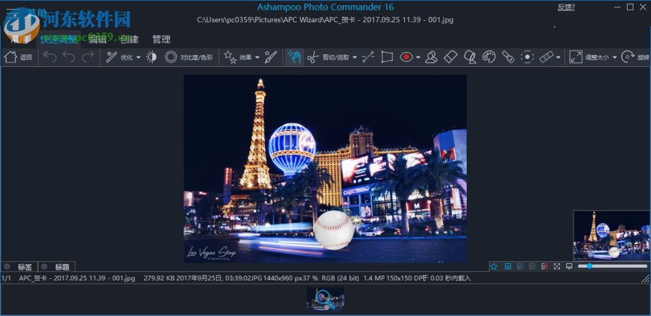The width and height of the screenshot is (651, 316).
Task: Click the '37 %' zoom value
Action: tap(311, 278)
